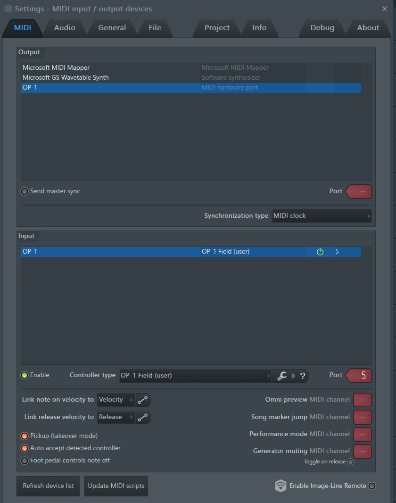Expand the Link note on Velocity dropdown

click(x=115, y=400)
